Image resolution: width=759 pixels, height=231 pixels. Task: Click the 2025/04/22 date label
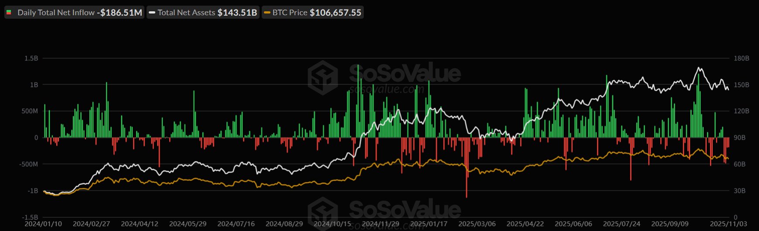525,224
